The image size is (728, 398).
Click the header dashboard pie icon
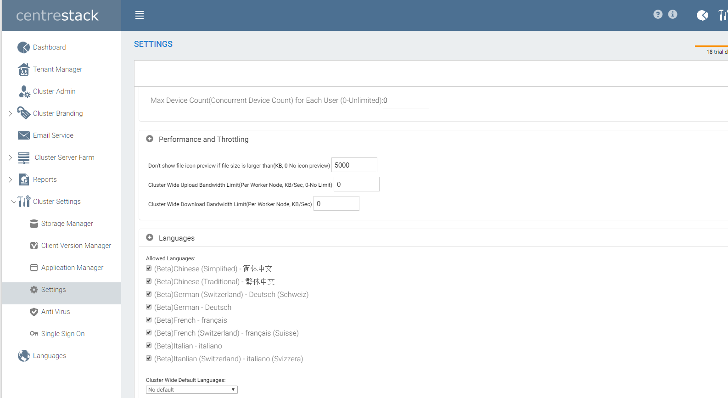702,16
